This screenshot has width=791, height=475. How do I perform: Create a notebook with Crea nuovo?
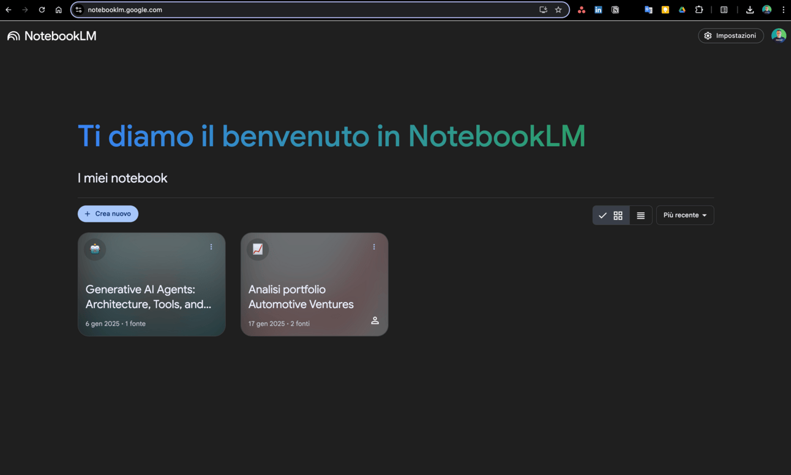(x=108, y=214)
